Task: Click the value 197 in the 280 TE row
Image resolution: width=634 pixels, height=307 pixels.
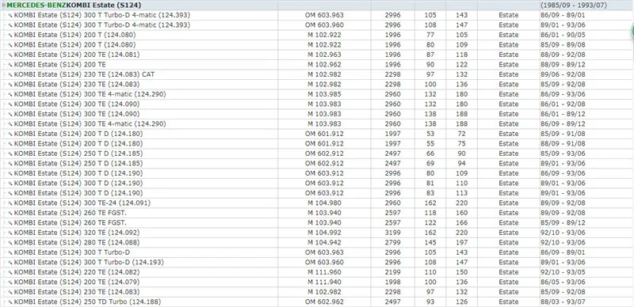Action: pos(461,242)
